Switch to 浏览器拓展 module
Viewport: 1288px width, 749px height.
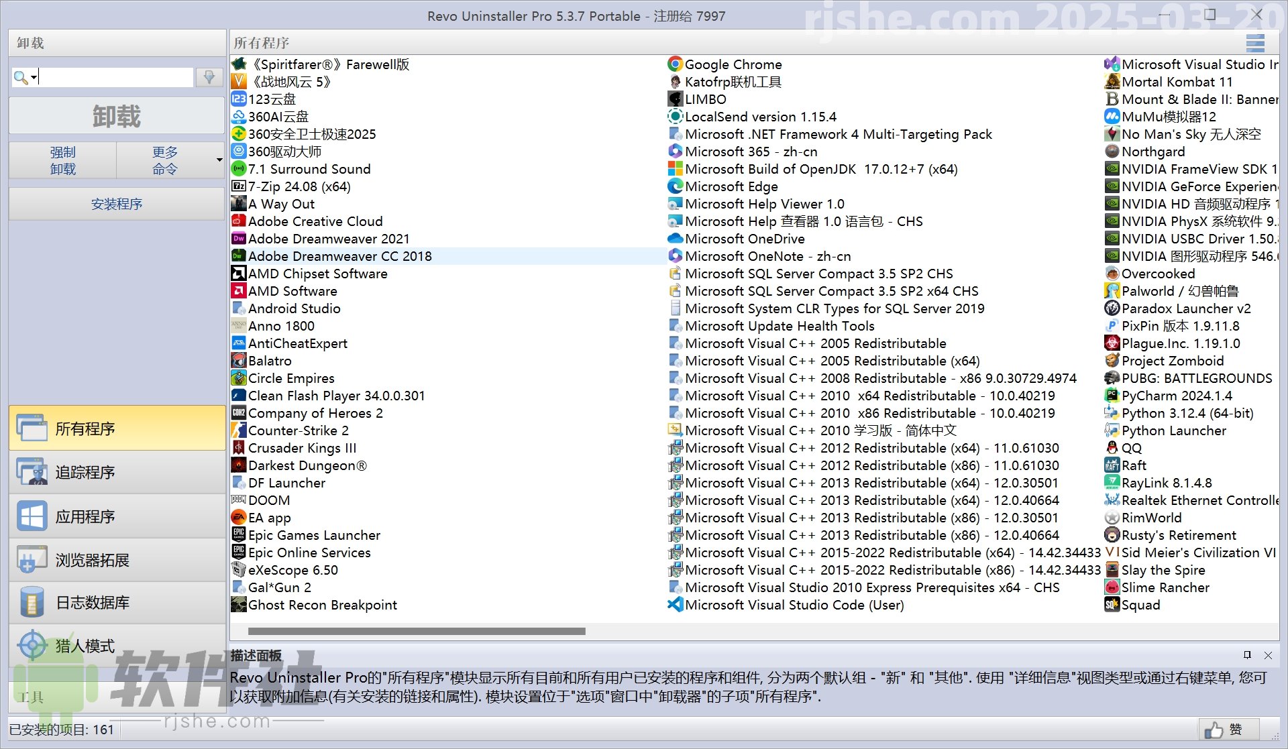coord(117,560)
